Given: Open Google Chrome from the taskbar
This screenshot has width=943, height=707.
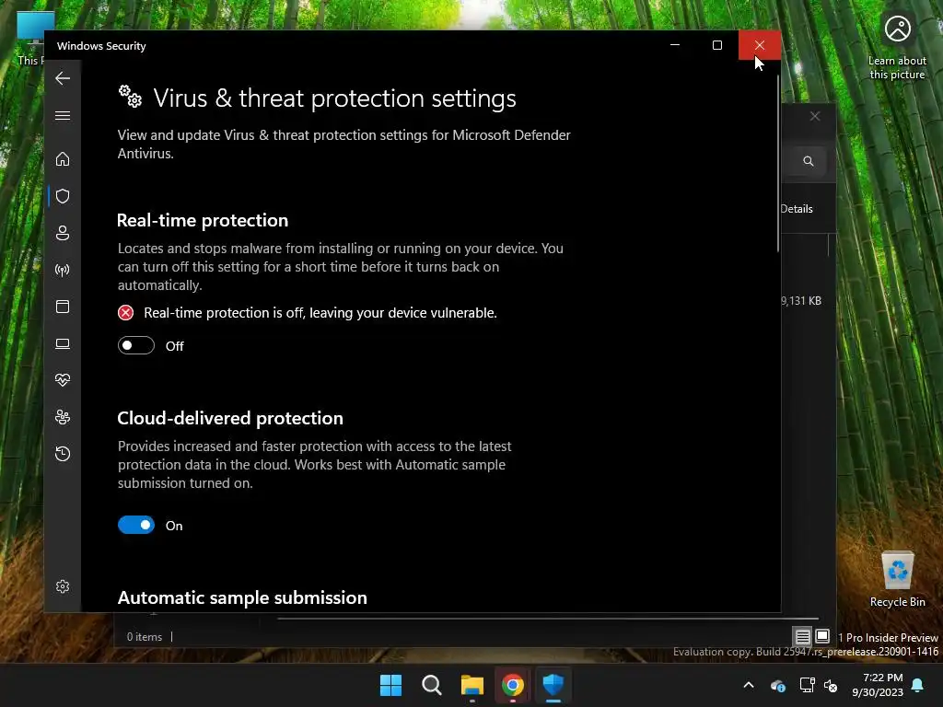Looking at the screenshot, I should (512, 685).
